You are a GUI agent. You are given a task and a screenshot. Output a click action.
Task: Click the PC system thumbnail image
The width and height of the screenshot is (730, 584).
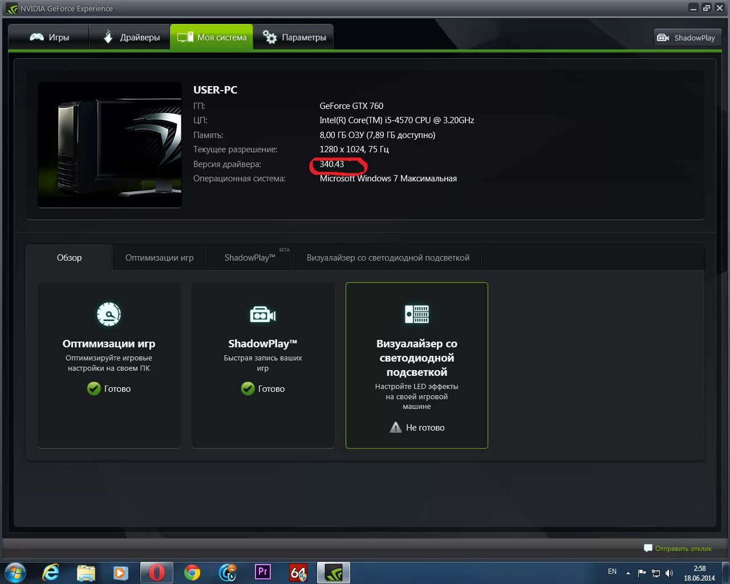pyautogui.click(x=109, y=145)
